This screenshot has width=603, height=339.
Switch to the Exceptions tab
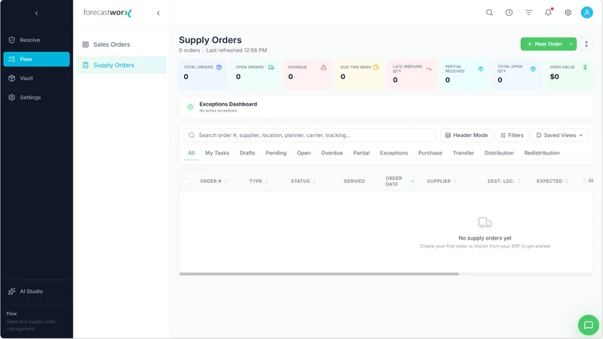[393, 153]
